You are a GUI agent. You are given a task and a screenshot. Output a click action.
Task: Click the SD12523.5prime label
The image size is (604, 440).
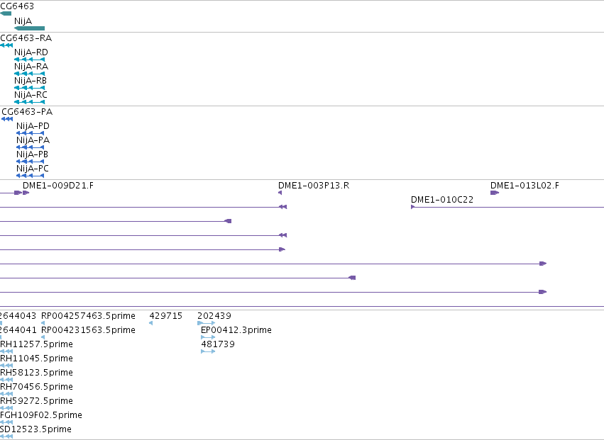tap(35, 429)
